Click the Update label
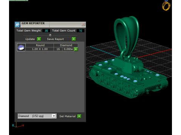 click(x=30, y=39)
